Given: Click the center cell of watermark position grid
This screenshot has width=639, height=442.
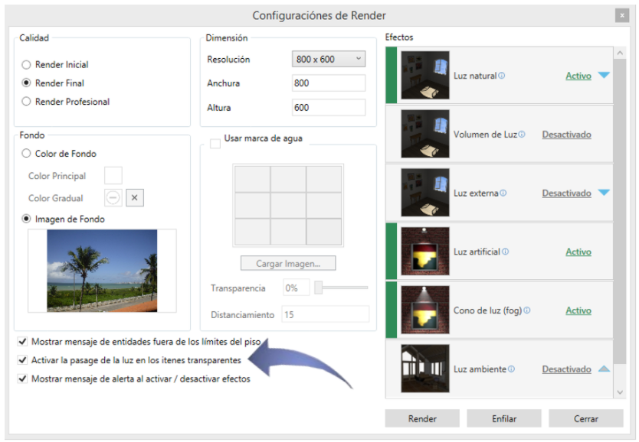Looking at the screenshot, I should coord(288,206).
